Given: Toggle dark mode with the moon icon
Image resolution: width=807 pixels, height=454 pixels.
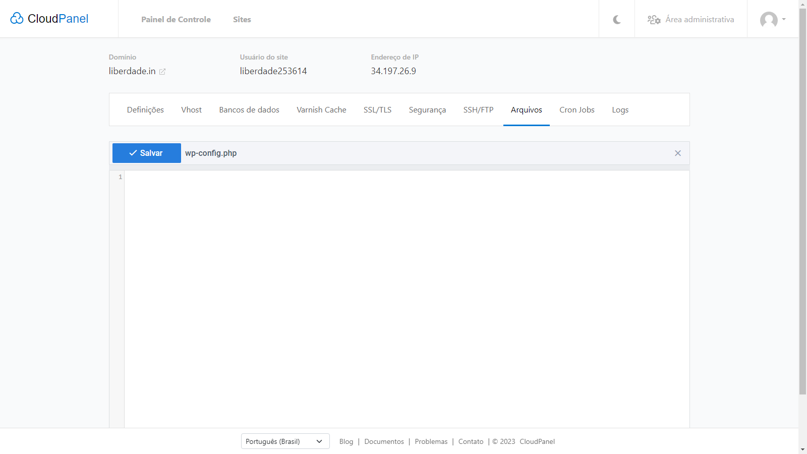Looking at the screenshot, I should (x=616, y=19).
